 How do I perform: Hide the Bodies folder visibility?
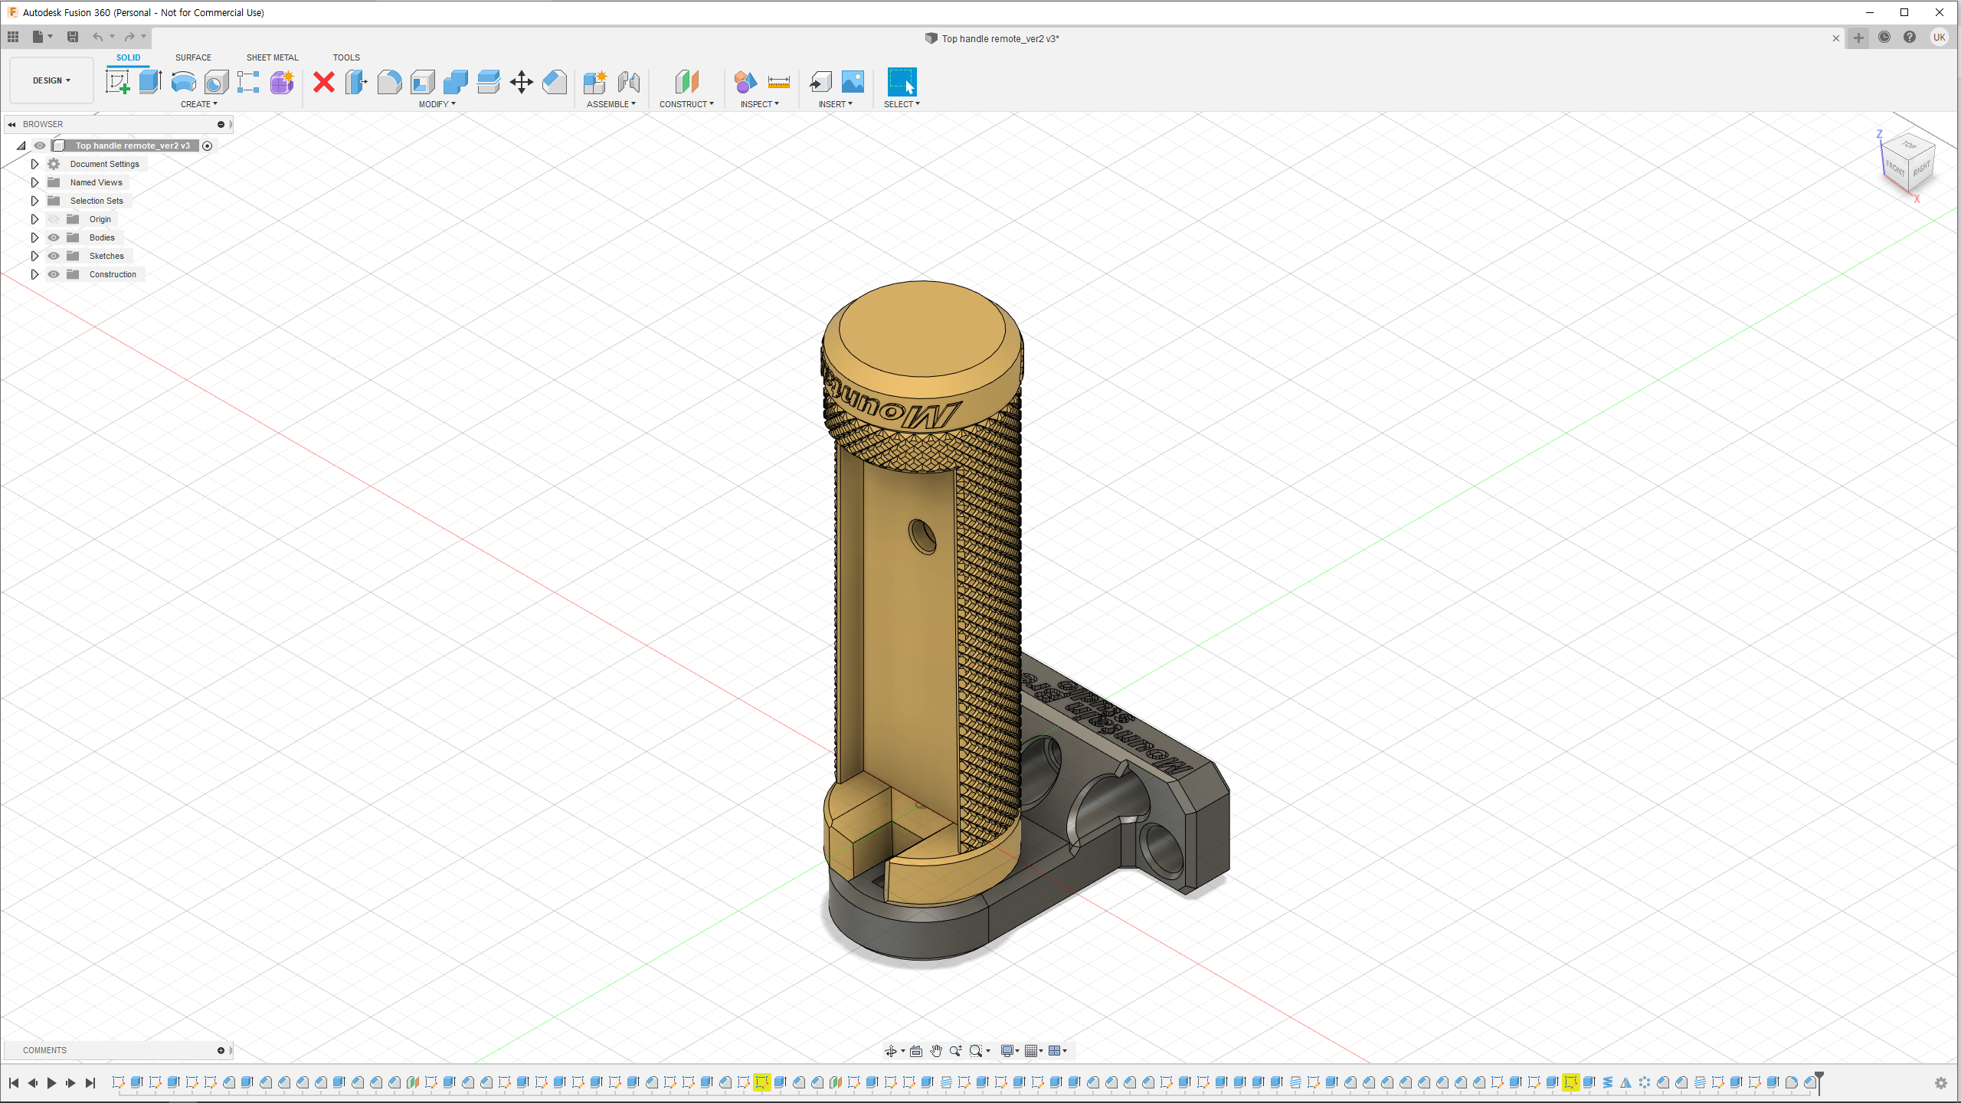[x=54, y=237]
